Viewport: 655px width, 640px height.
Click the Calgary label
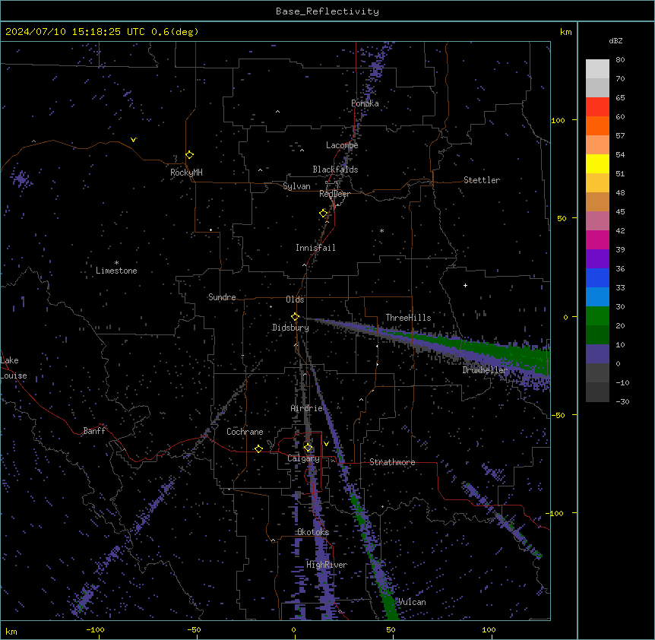pos(303,458)
